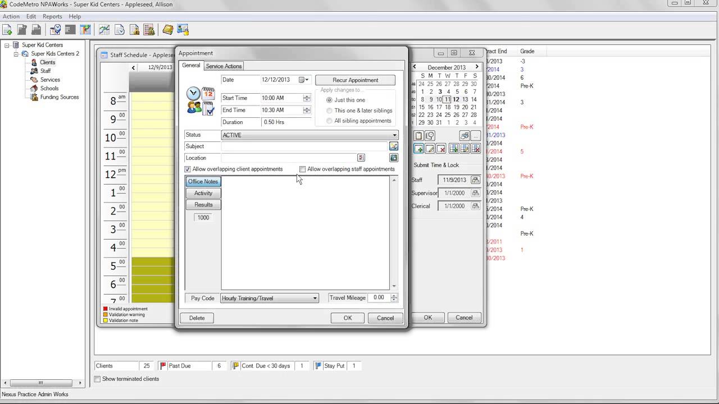Click the small list icon inside Location field
This screenshot has height=404, width=719.
coord(361,158)
